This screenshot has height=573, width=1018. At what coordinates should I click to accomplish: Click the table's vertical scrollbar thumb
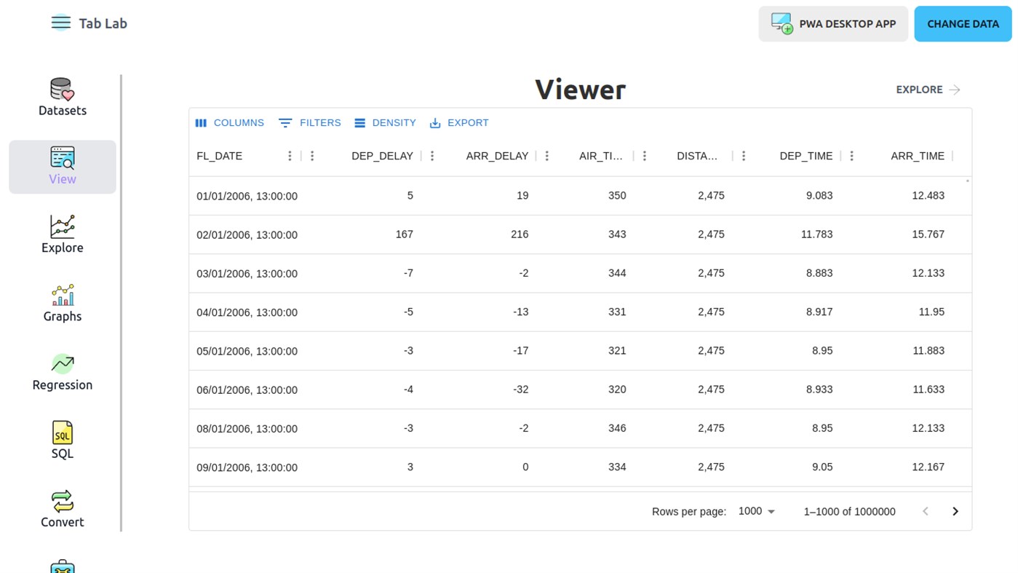point(967,181)
